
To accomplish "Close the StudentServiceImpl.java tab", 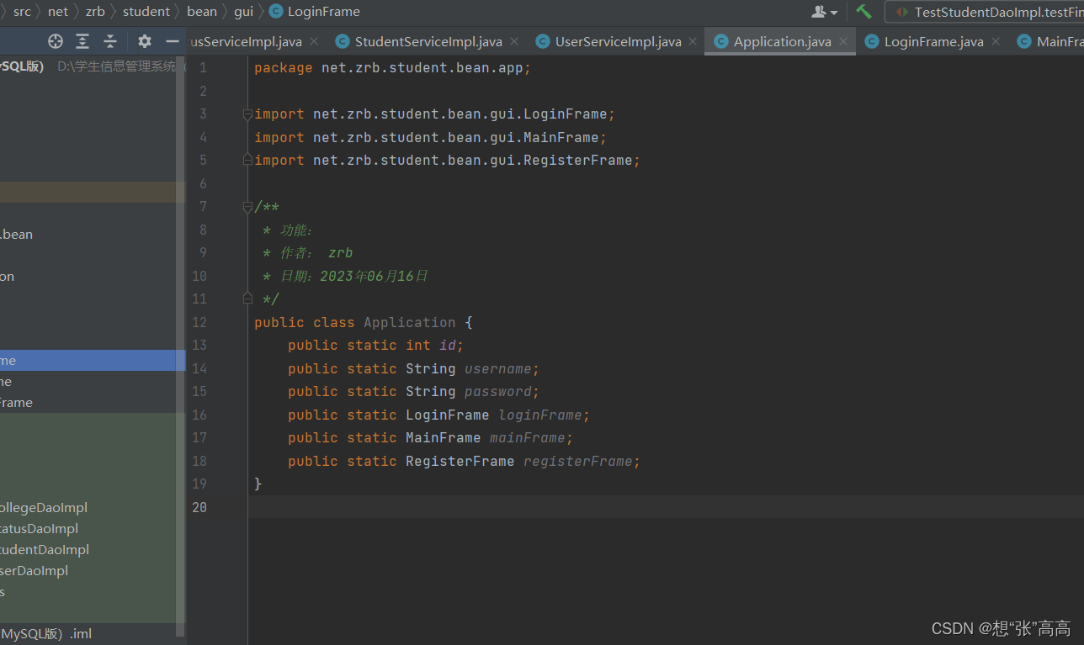I will (514, 41).
